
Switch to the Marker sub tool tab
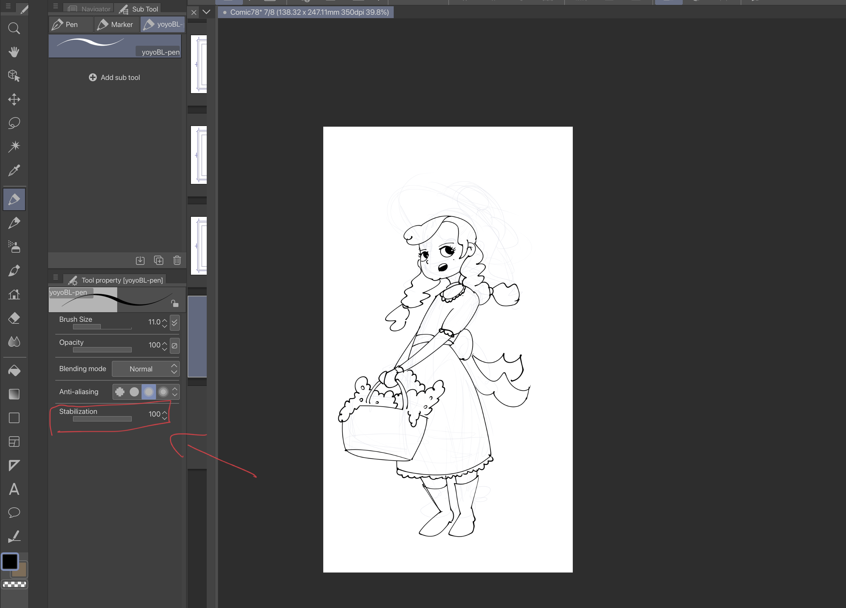pyautogui.click(x=116, y=25)
